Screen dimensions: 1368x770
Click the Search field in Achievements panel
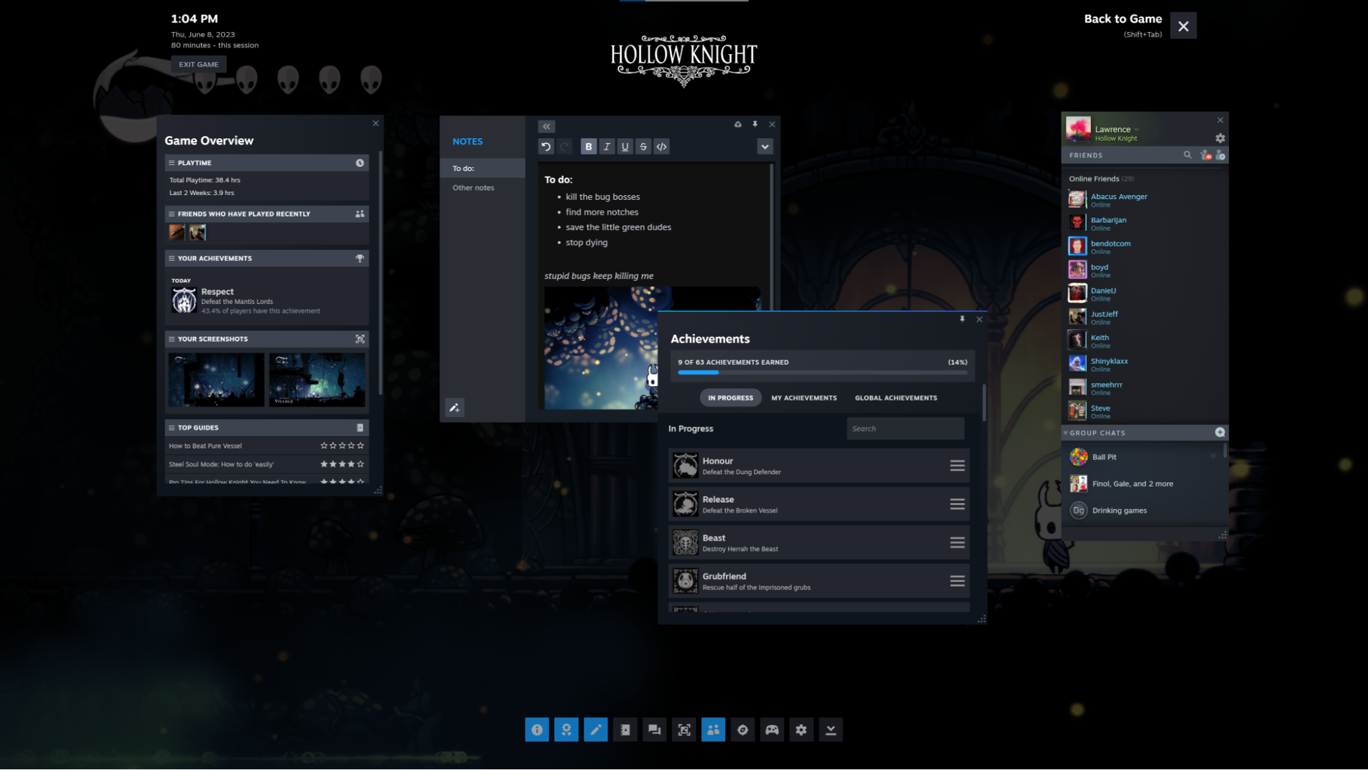(904, 428)
